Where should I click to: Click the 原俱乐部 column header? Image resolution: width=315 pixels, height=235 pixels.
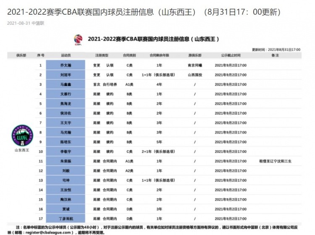pos(195,55)
